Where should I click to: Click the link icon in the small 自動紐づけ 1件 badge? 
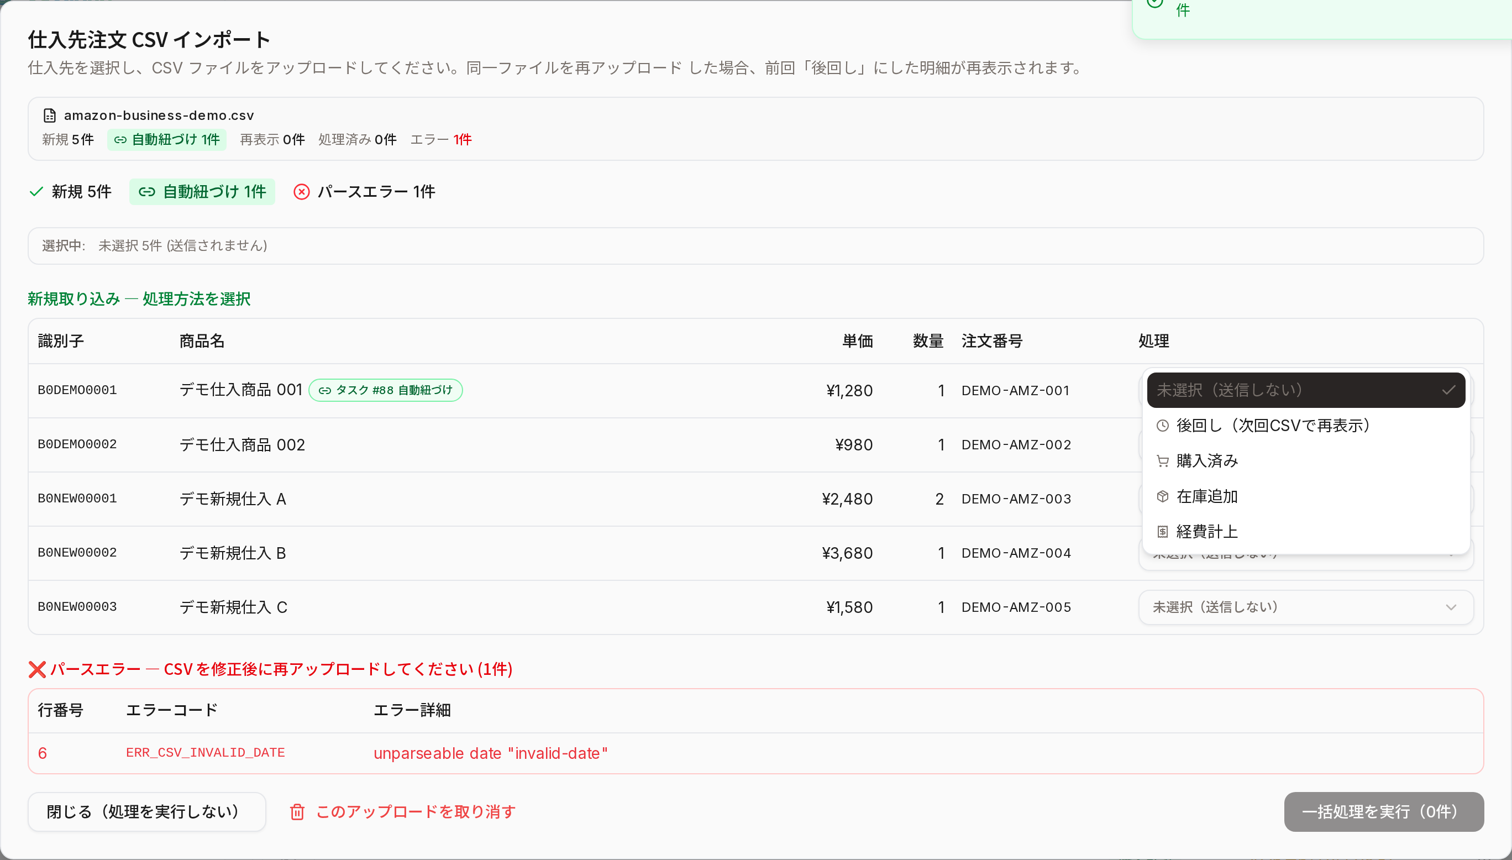(120, 140)
